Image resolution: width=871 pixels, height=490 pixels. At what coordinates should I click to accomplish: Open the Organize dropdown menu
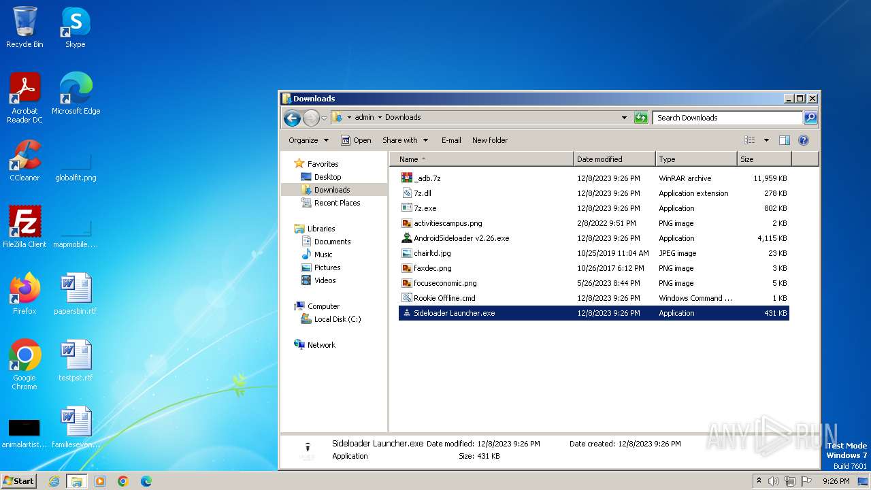coord(308,140)
